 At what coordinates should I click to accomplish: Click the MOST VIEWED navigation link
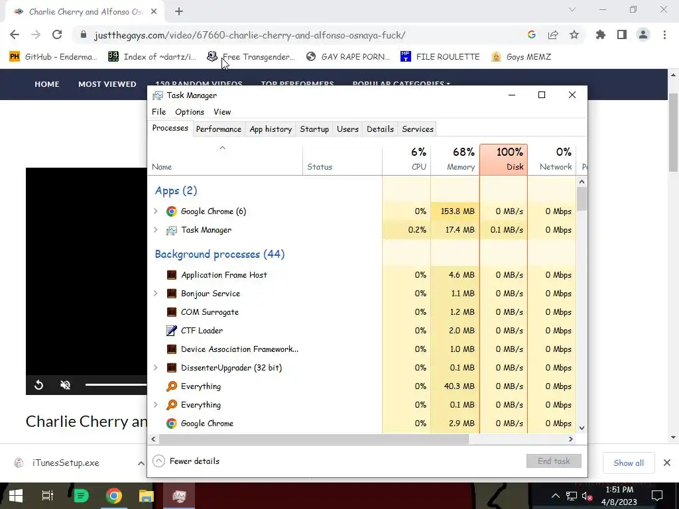pyautogui.click(x=107, y=84)
